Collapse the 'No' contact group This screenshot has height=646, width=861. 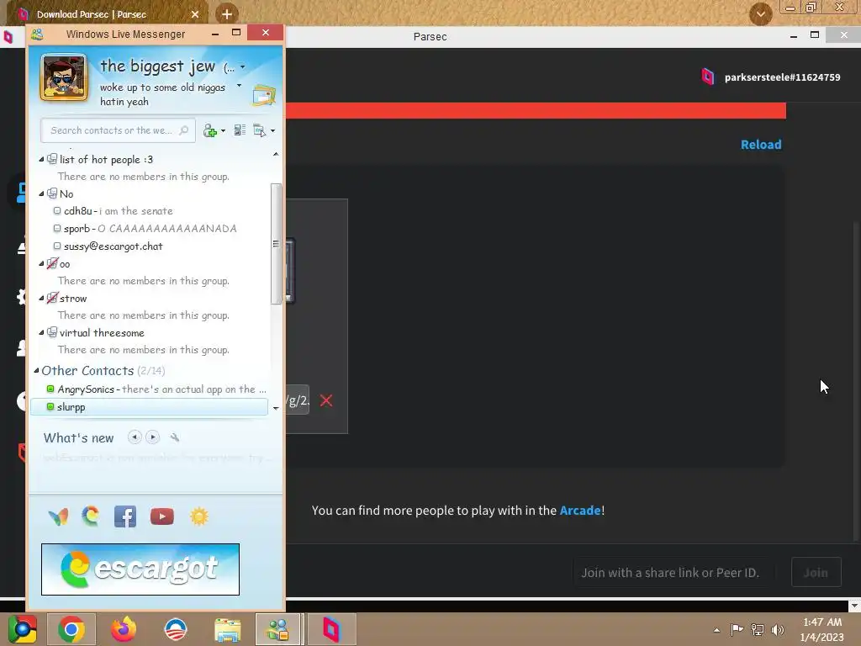41,193
